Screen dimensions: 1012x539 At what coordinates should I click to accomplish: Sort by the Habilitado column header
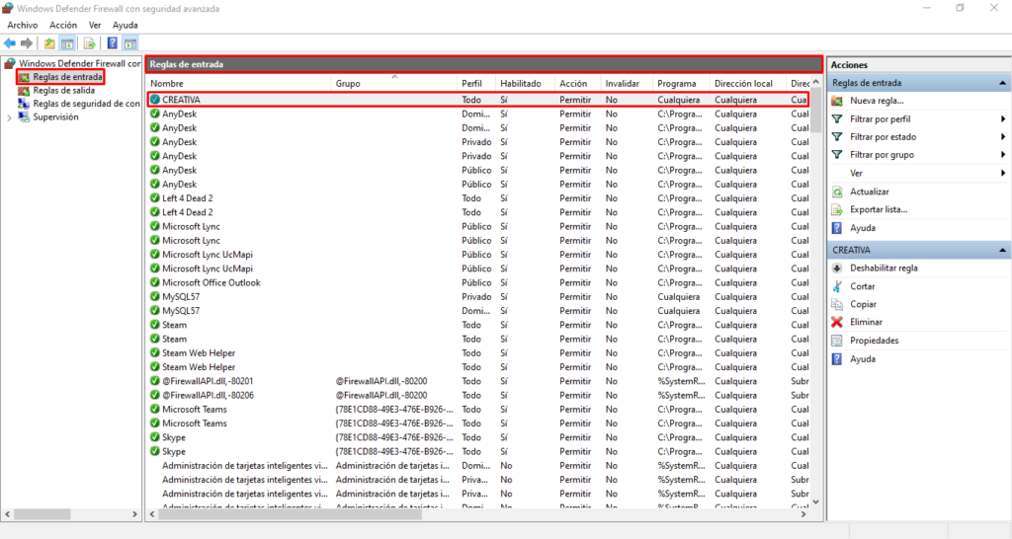click(525, 83)
